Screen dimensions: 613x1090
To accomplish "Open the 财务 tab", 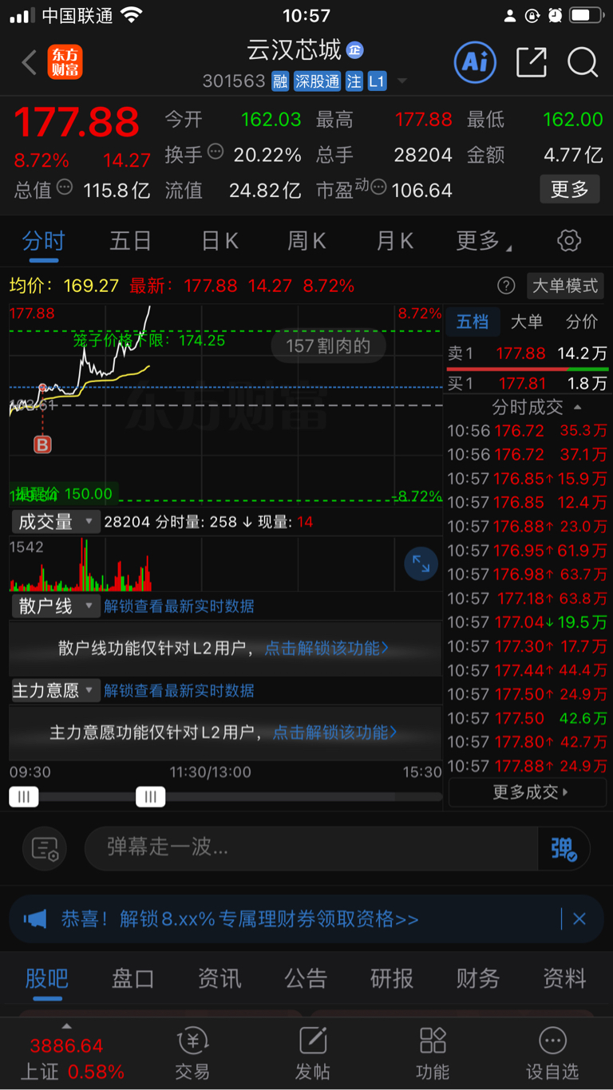I will tap(478, 978).
